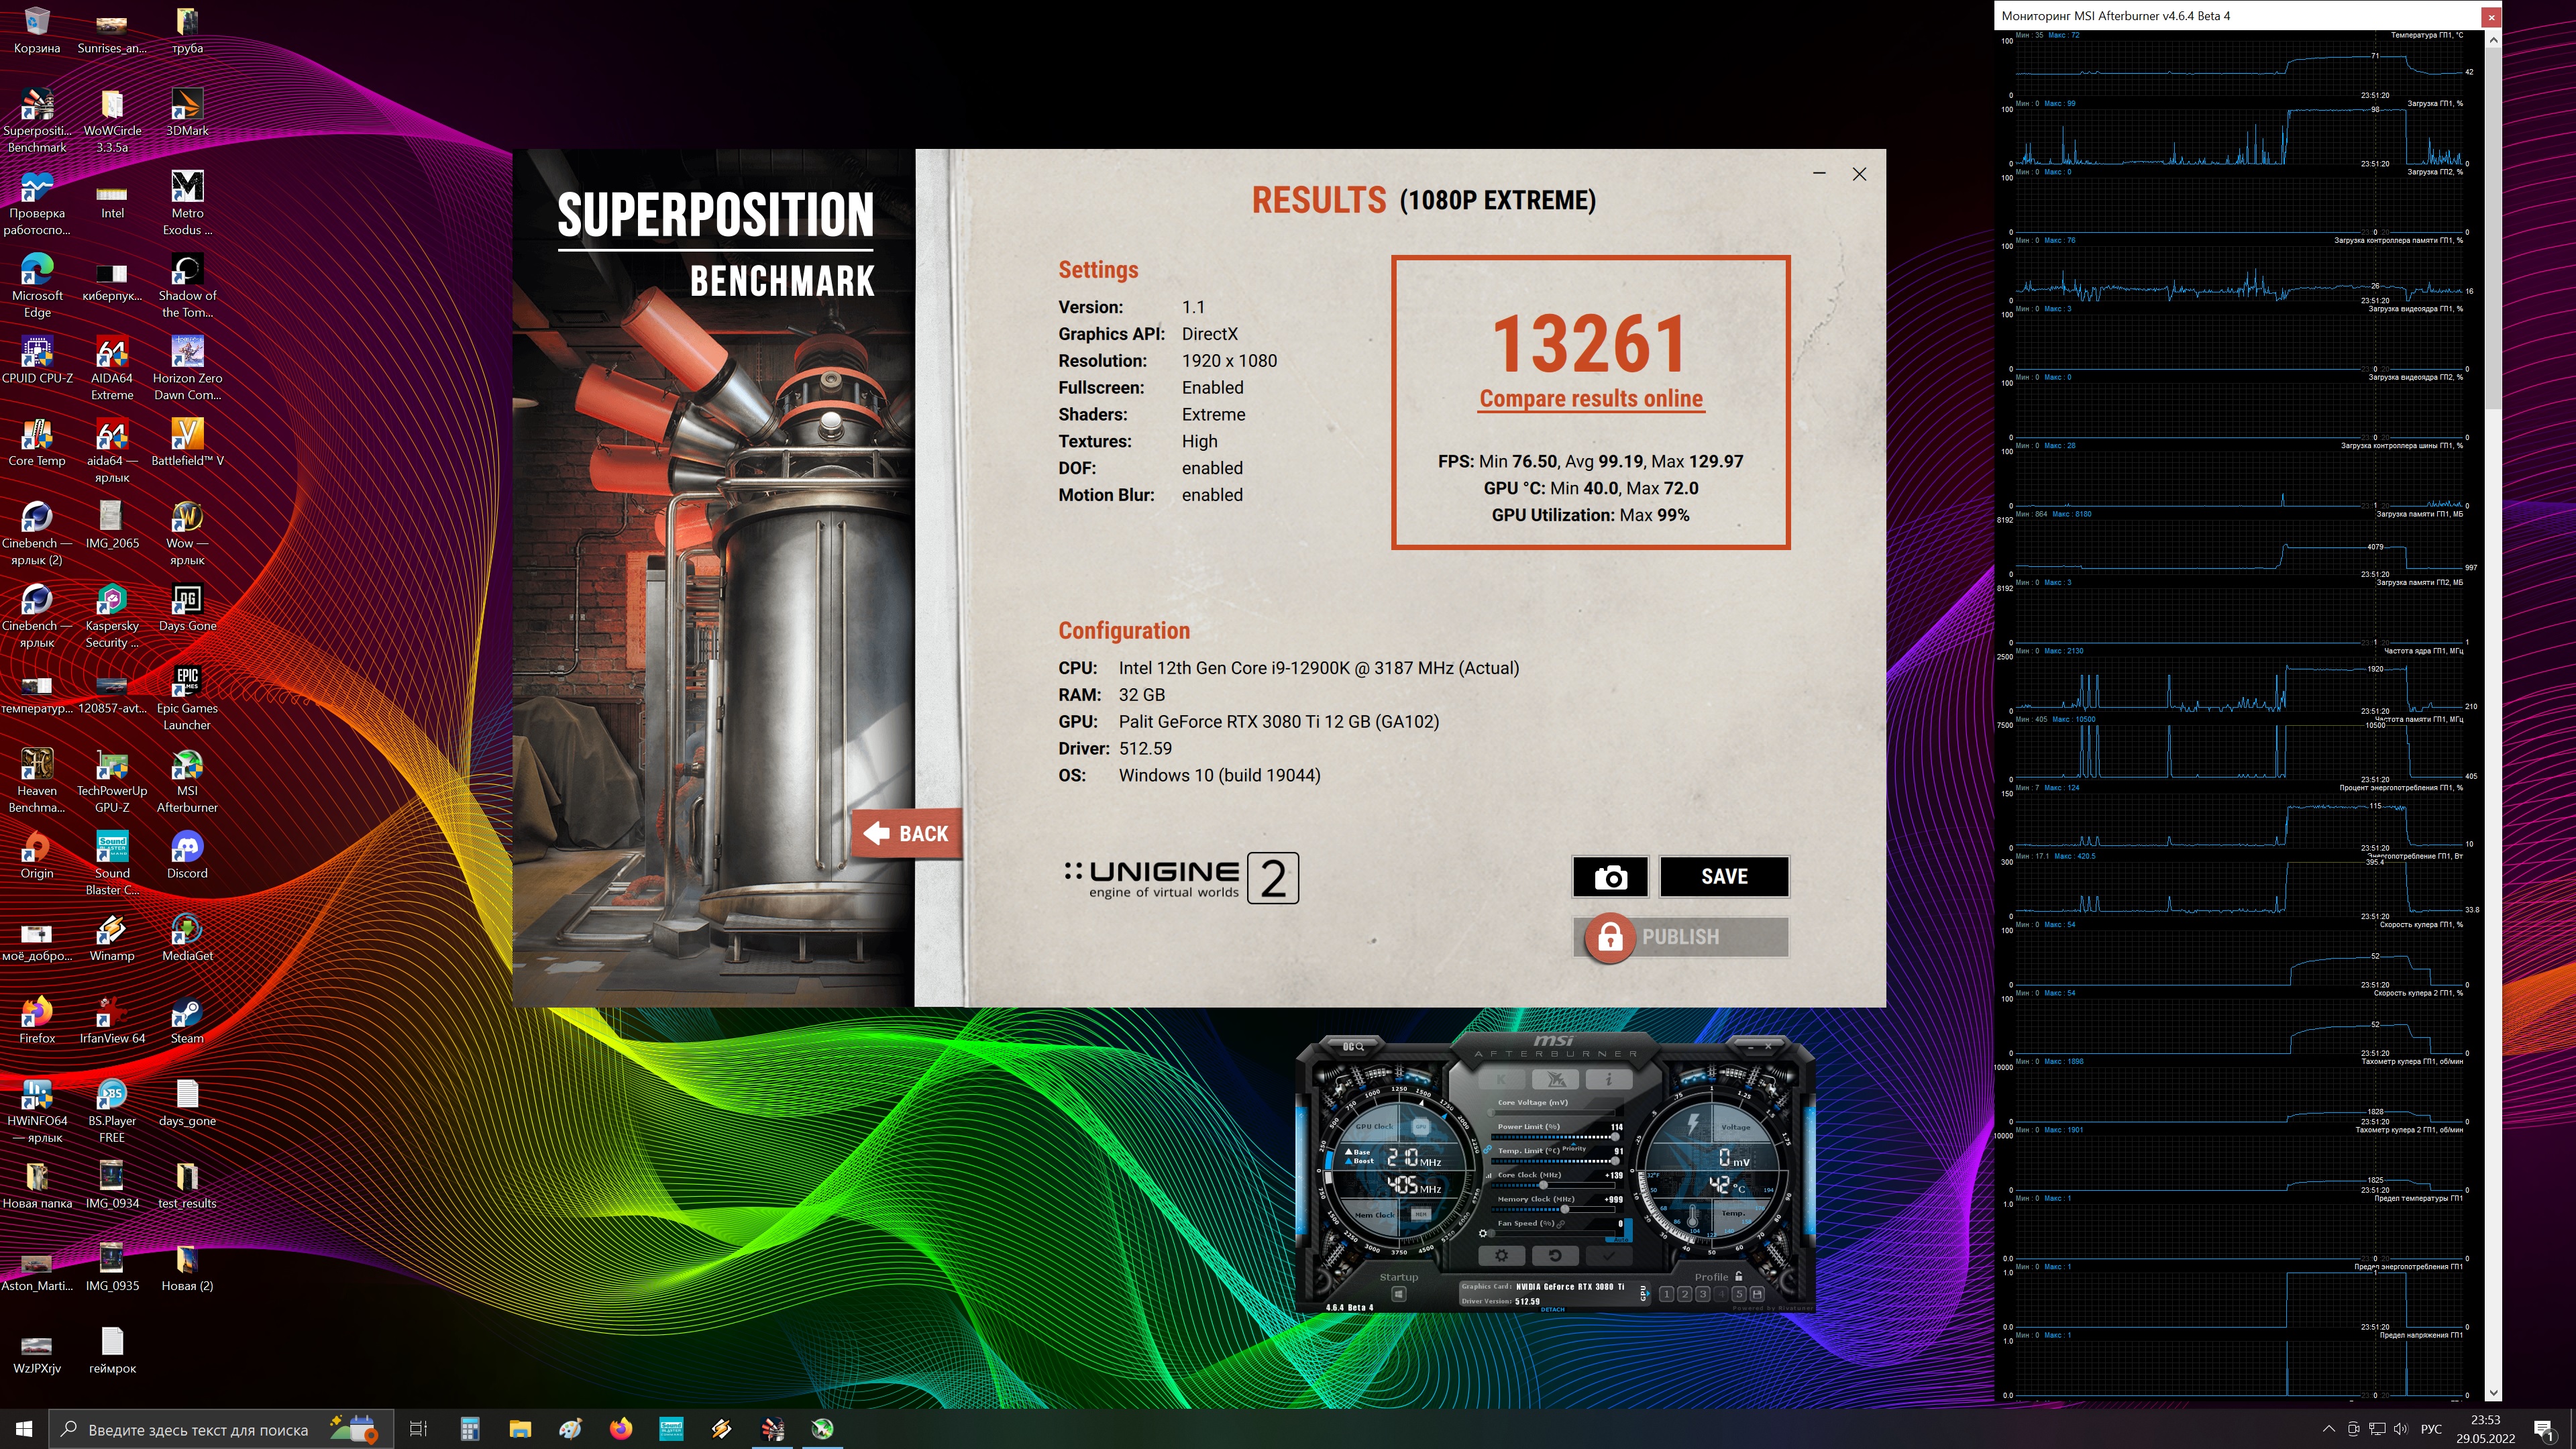Save current Afterburner profile with floppy icon
This screenshot has width=2576, height=1449.
1757,1294
